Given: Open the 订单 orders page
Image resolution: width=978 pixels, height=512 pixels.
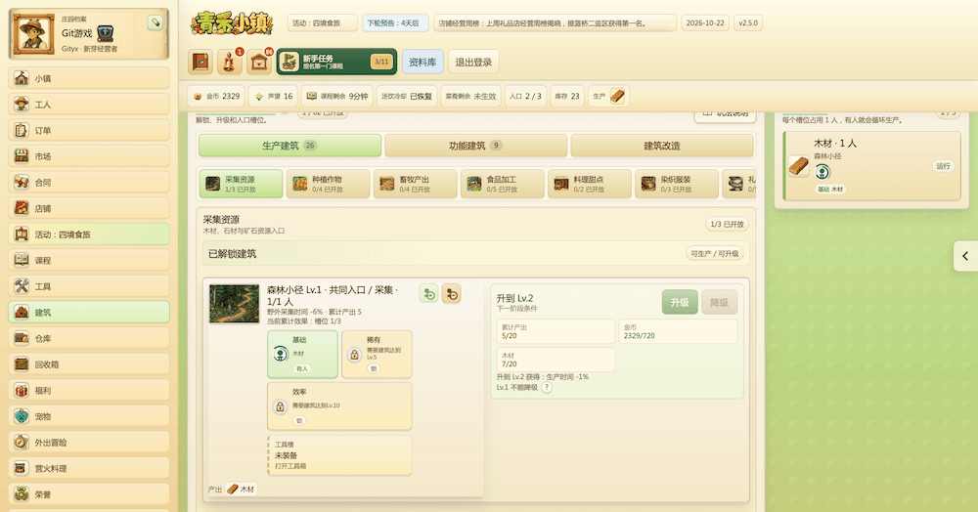Looking at the screenshot, I should pos(89,130).
